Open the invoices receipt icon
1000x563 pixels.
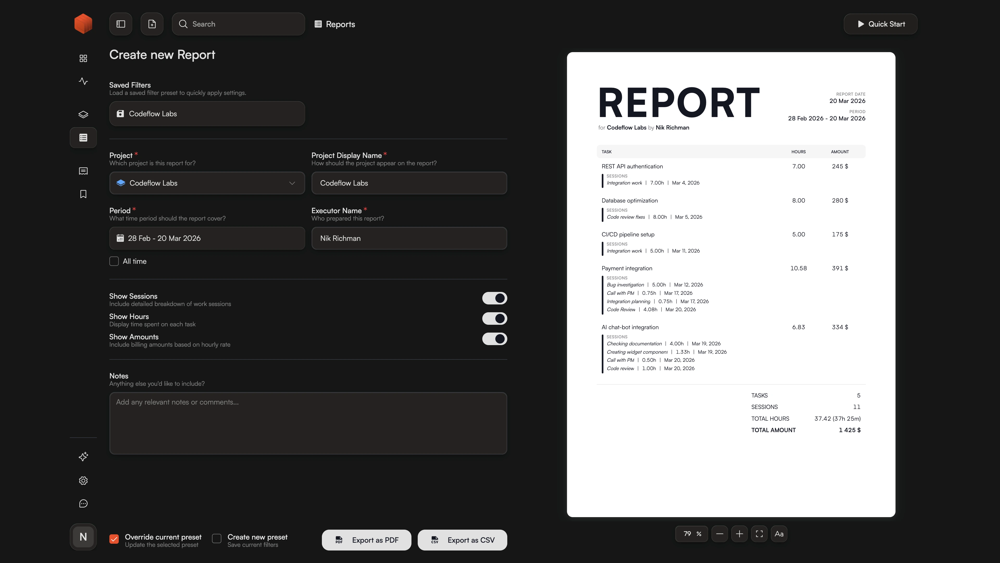[83, 170]
